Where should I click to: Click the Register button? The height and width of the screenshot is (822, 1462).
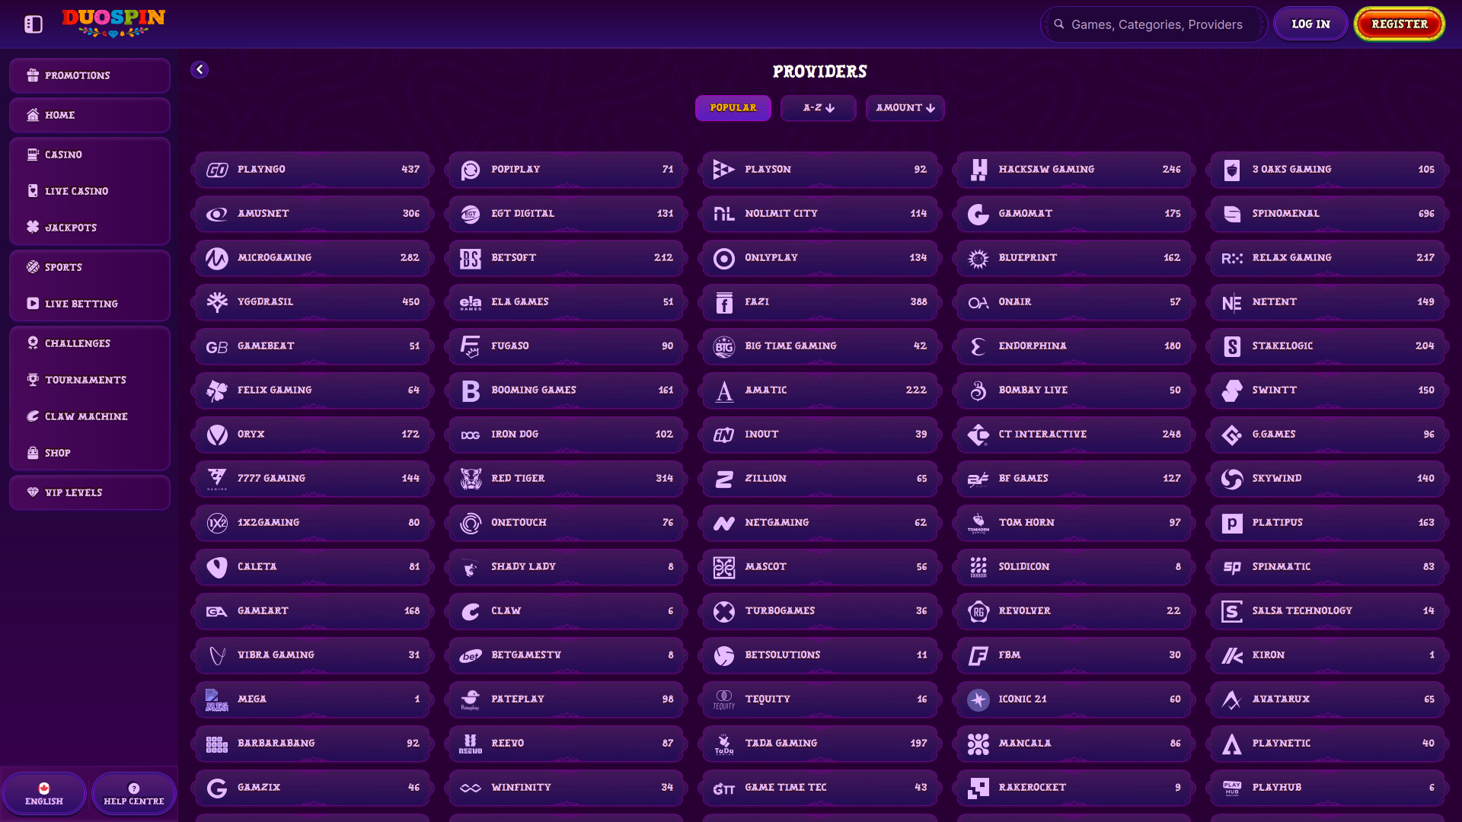1399,24
